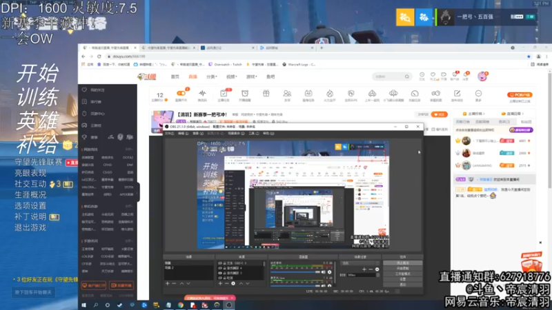The height and width of the screenshot is (310, 552).
Task: Click the 停止推流 button in OBS
Action: [x=403, y=263]
